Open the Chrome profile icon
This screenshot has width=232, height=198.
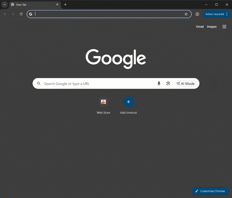point(197,14)
